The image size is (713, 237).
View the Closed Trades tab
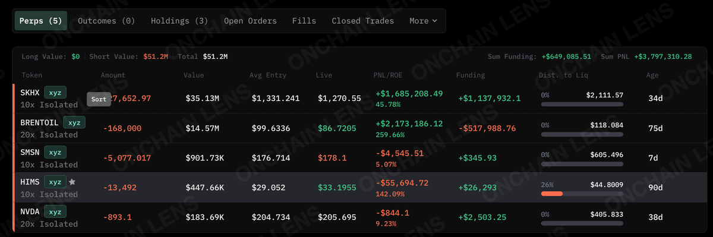coord(362,21)
